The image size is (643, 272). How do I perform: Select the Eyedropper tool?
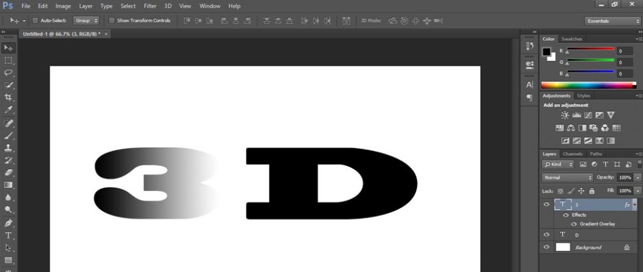coord(8,109)
